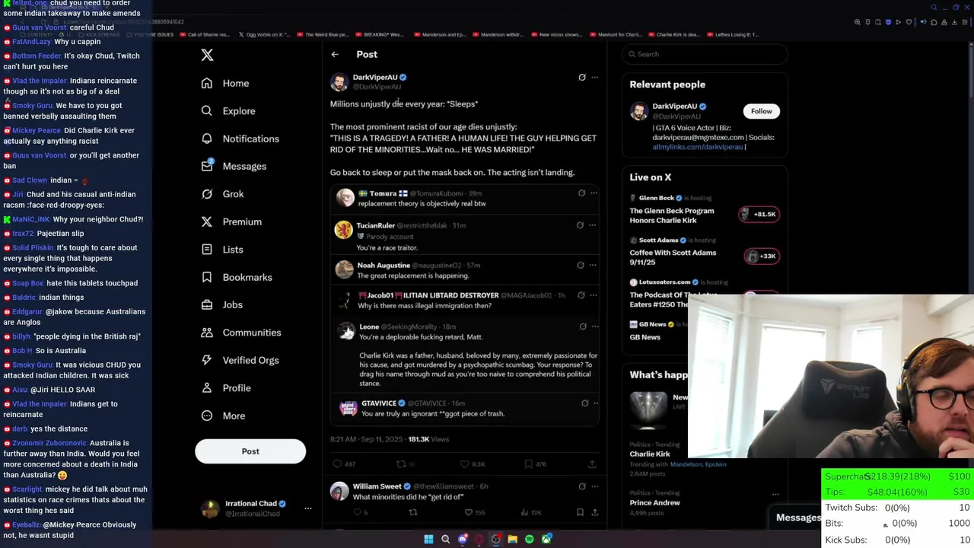Open Messages in the sidebar
This screenshot has width=974, height=548.
(x=234, y=166)
